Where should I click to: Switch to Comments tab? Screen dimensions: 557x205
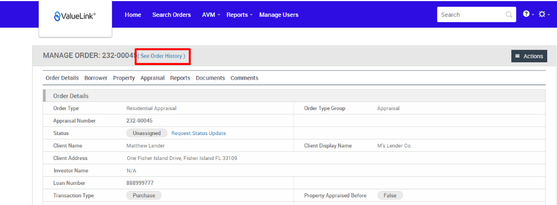click(x=244, y=78)
